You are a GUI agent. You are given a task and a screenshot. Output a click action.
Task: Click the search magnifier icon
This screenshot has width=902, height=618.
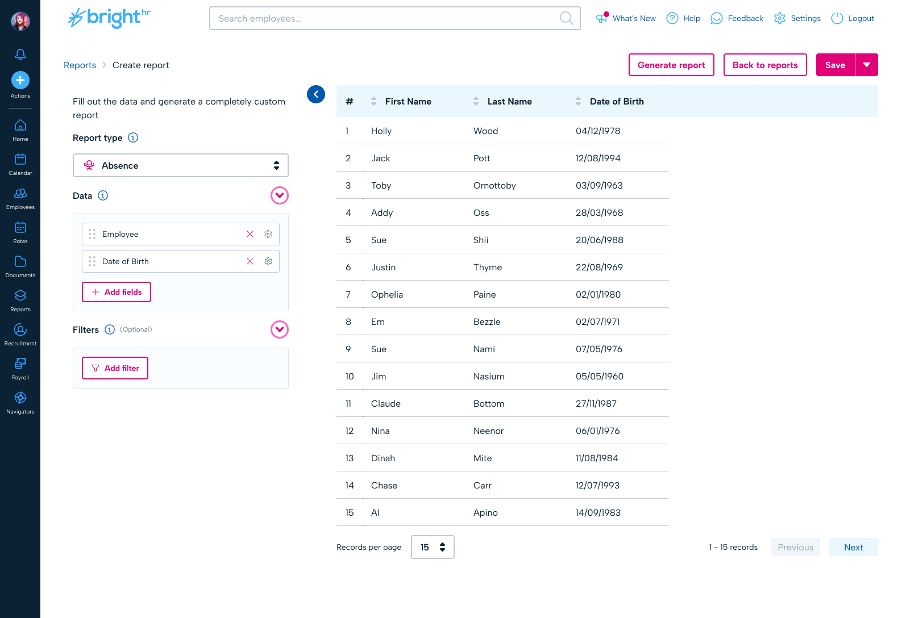pyautogui.click(x=566, y=18)
